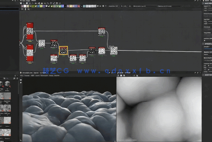
Task: Pin the 2D view panel with the pin icon
Action: point(195,73)
